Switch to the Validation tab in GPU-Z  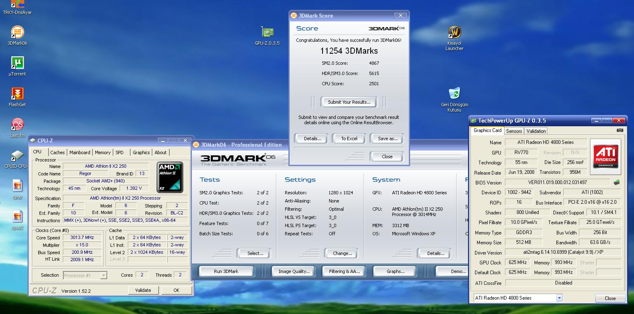pyautogui.click(x=536, y=131)
